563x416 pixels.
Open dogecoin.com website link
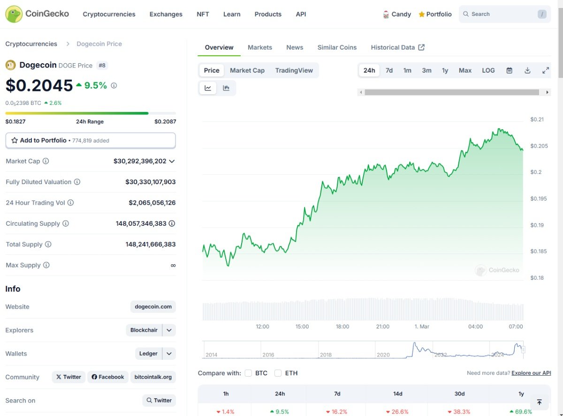click(x=153, y=307)
